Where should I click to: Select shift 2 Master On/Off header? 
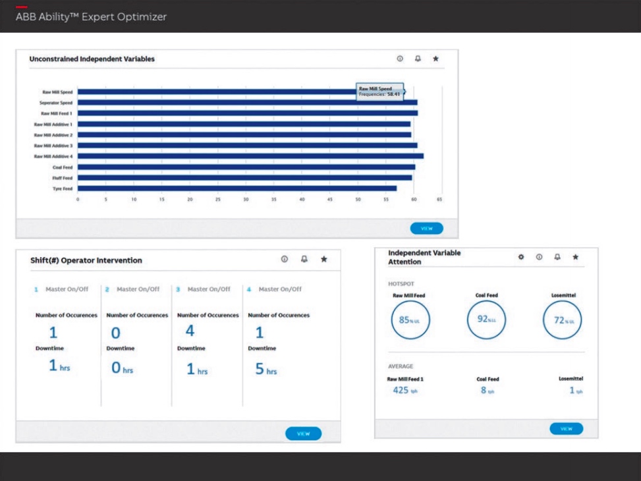[x=132, y=289]
